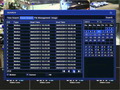Click the Showroom camera feed

[75, 5]
